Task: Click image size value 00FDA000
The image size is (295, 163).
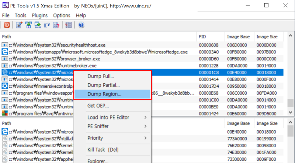Action: [266, 93]
